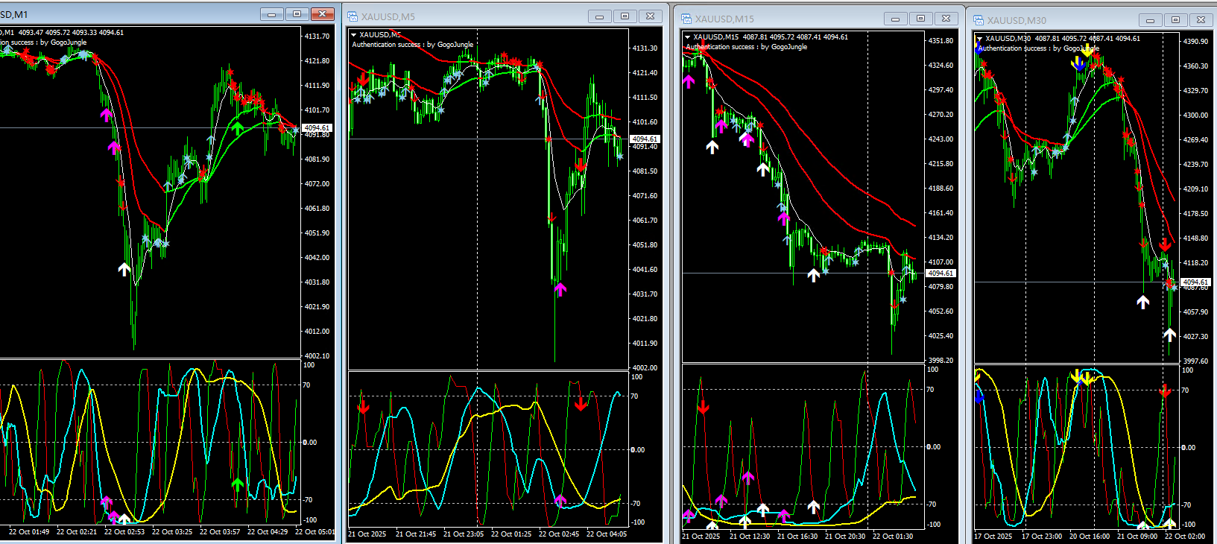Click the 22 Oct 02:53 time label on M1
This screenshot has width=1217, height=544.
pyautogui.click(x=124, y=532)
